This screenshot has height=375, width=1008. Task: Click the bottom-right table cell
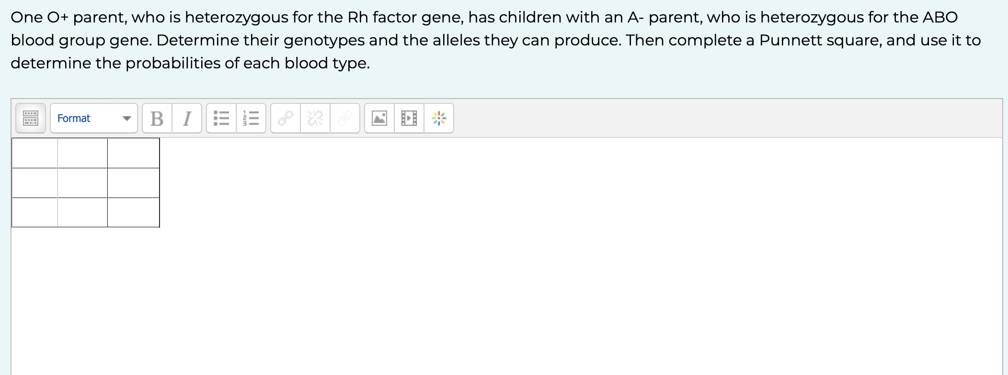pos(133,212)
